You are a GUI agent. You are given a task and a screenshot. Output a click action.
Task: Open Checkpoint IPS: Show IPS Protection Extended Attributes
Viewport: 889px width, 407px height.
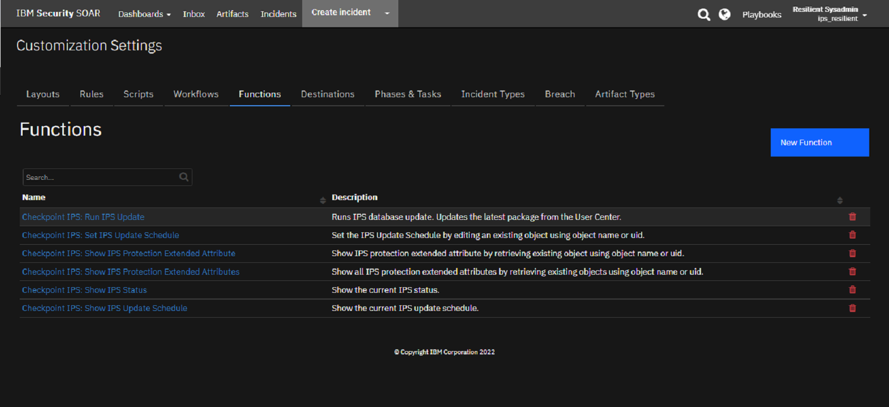[131, 272]
